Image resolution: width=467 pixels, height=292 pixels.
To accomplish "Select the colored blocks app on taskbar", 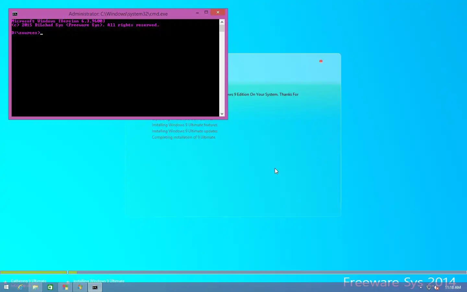I will 65,287.
